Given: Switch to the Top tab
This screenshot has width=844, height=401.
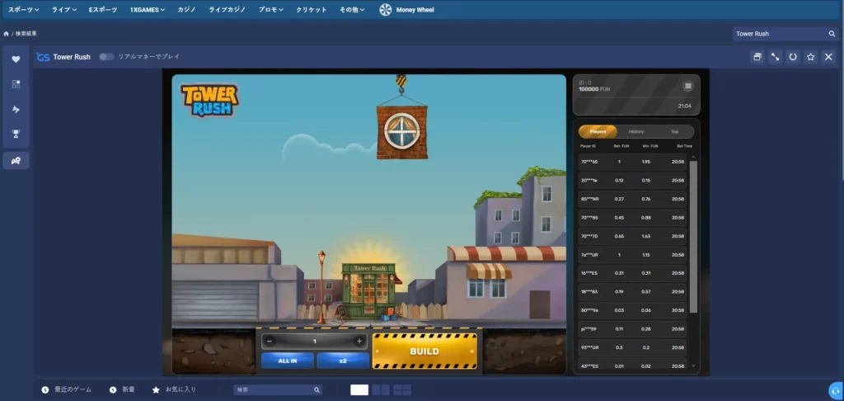Looking at the screenshot, I should point(674,131).
